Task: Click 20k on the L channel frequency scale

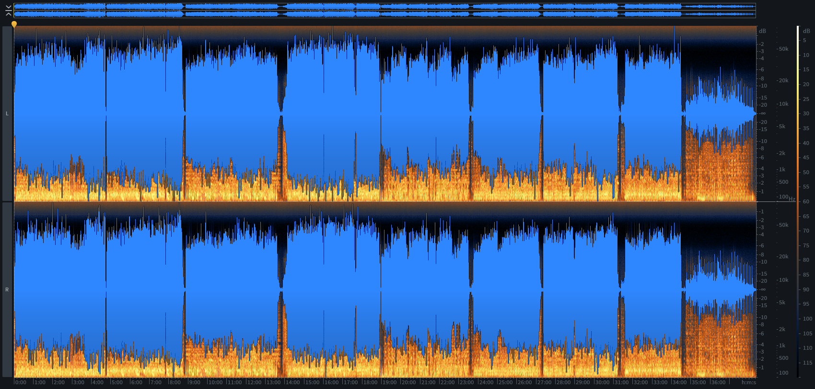Action: pyautogui.click(x=783, y=80)
